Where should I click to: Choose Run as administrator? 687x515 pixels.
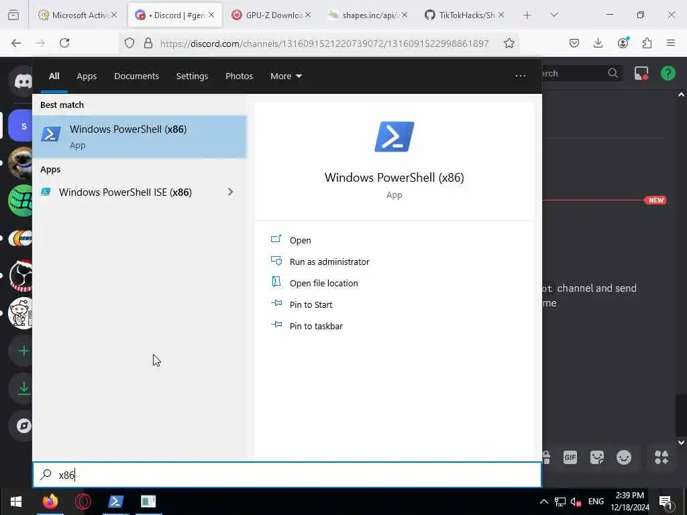tap(320, 262)
